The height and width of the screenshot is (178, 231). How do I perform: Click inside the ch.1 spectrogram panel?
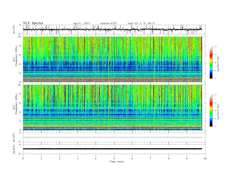point(112,59)
